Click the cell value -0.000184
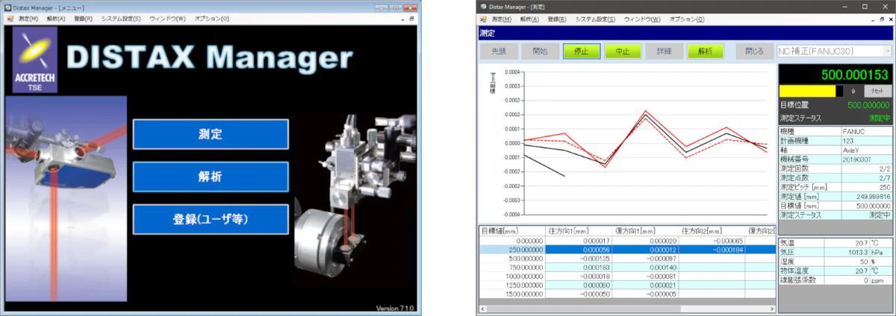Screen dimensions: 896x316 [728, 250]
